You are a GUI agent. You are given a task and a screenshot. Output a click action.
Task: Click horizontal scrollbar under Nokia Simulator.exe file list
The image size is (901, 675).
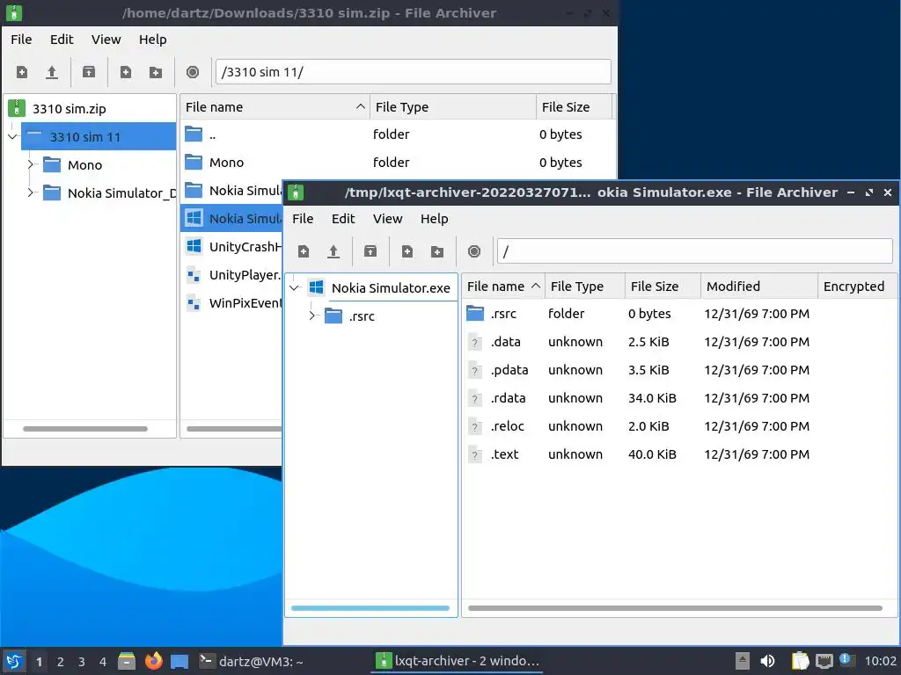pyautogui.click(x=675, y=608)
